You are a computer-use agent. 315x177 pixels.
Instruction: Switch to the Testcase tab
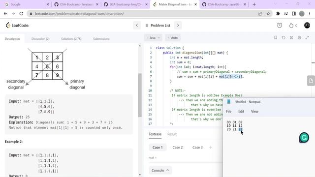click(x=155, y=134)
